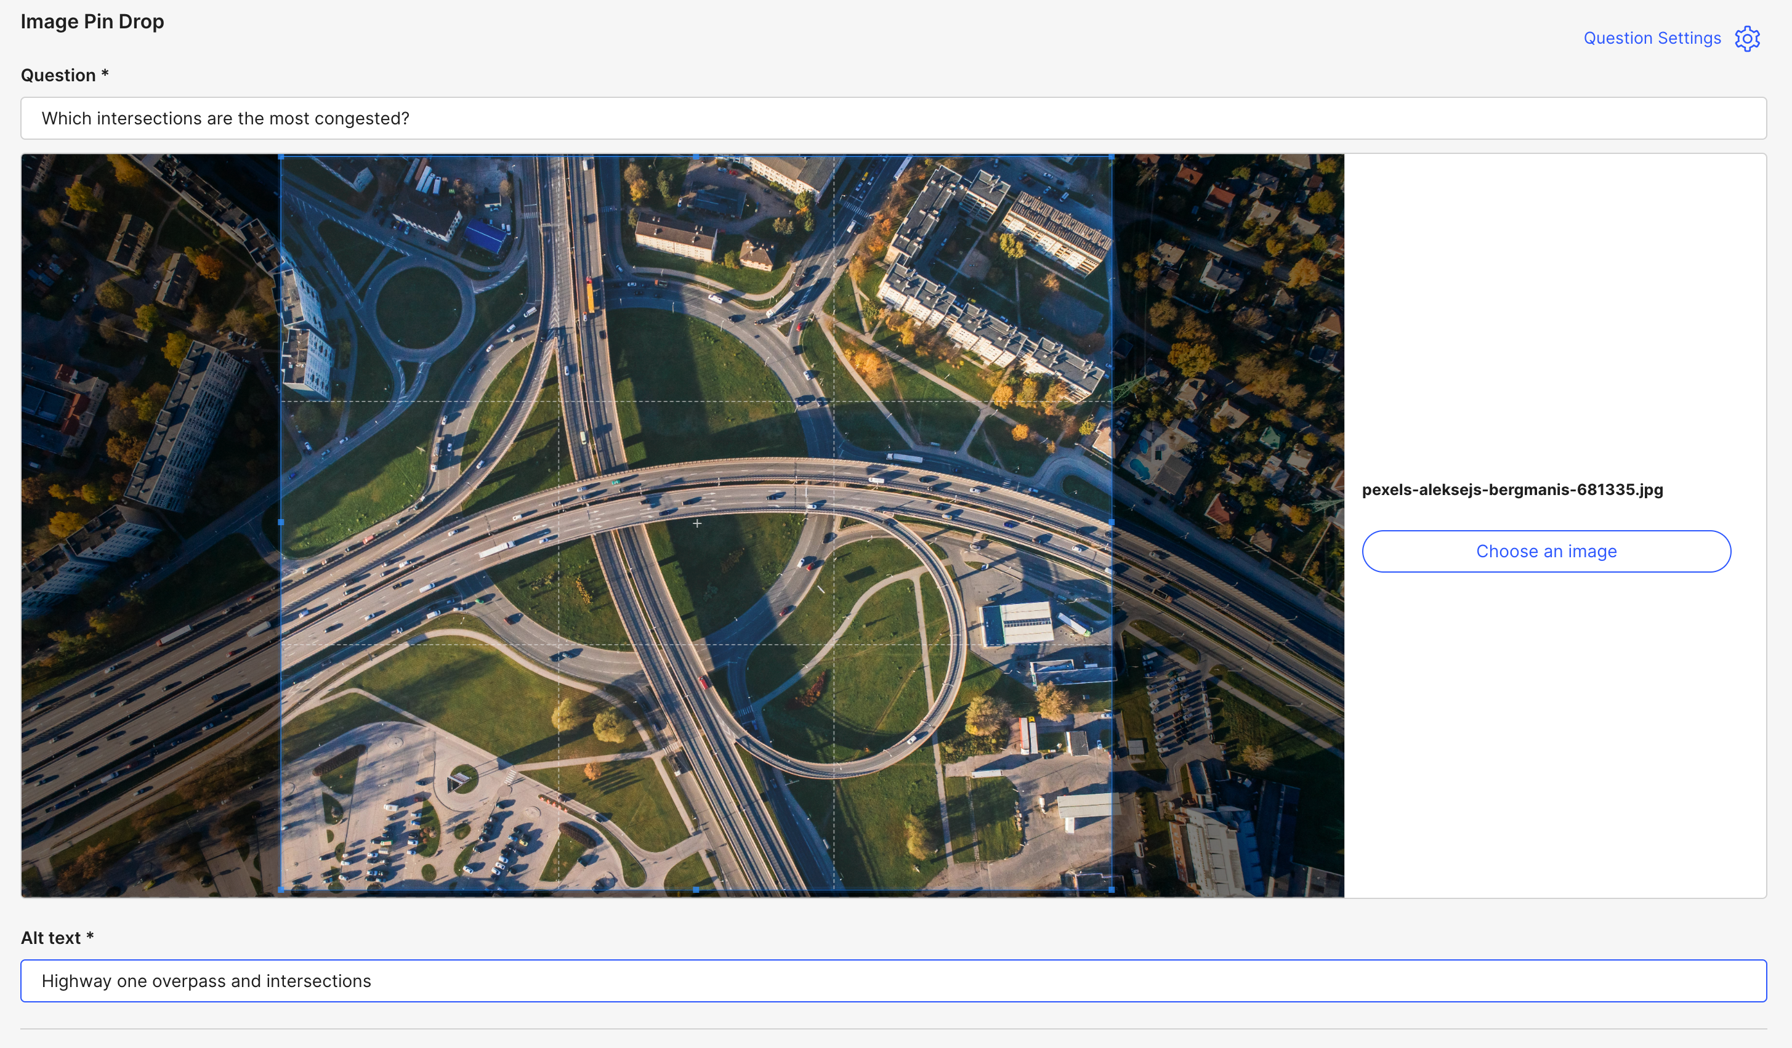Grab the top-left crop corner handle
Screen dimensions: 1792x1048
(281, 156)
